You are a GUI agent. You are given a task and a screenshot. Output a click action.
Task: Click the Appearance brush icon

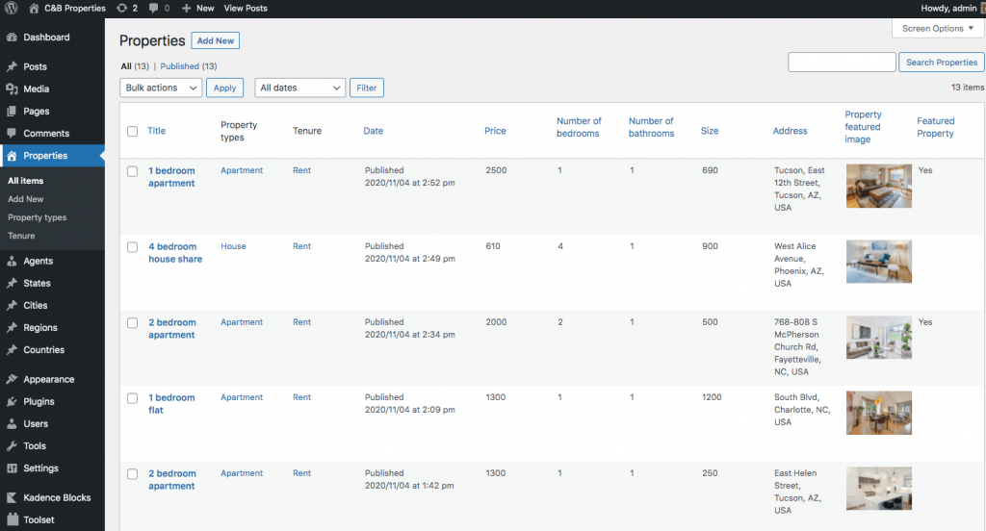pos(12,380)
